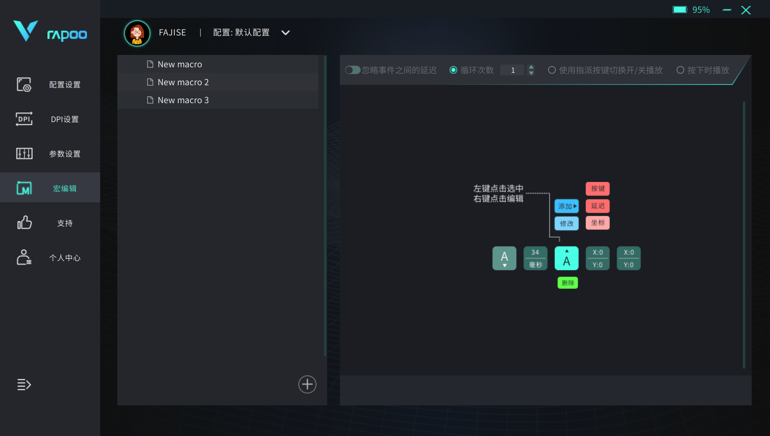Viewport: 770px width, 436px height.
Task: Open the DPI设置 sidebar icon
Action: point(24,119)
